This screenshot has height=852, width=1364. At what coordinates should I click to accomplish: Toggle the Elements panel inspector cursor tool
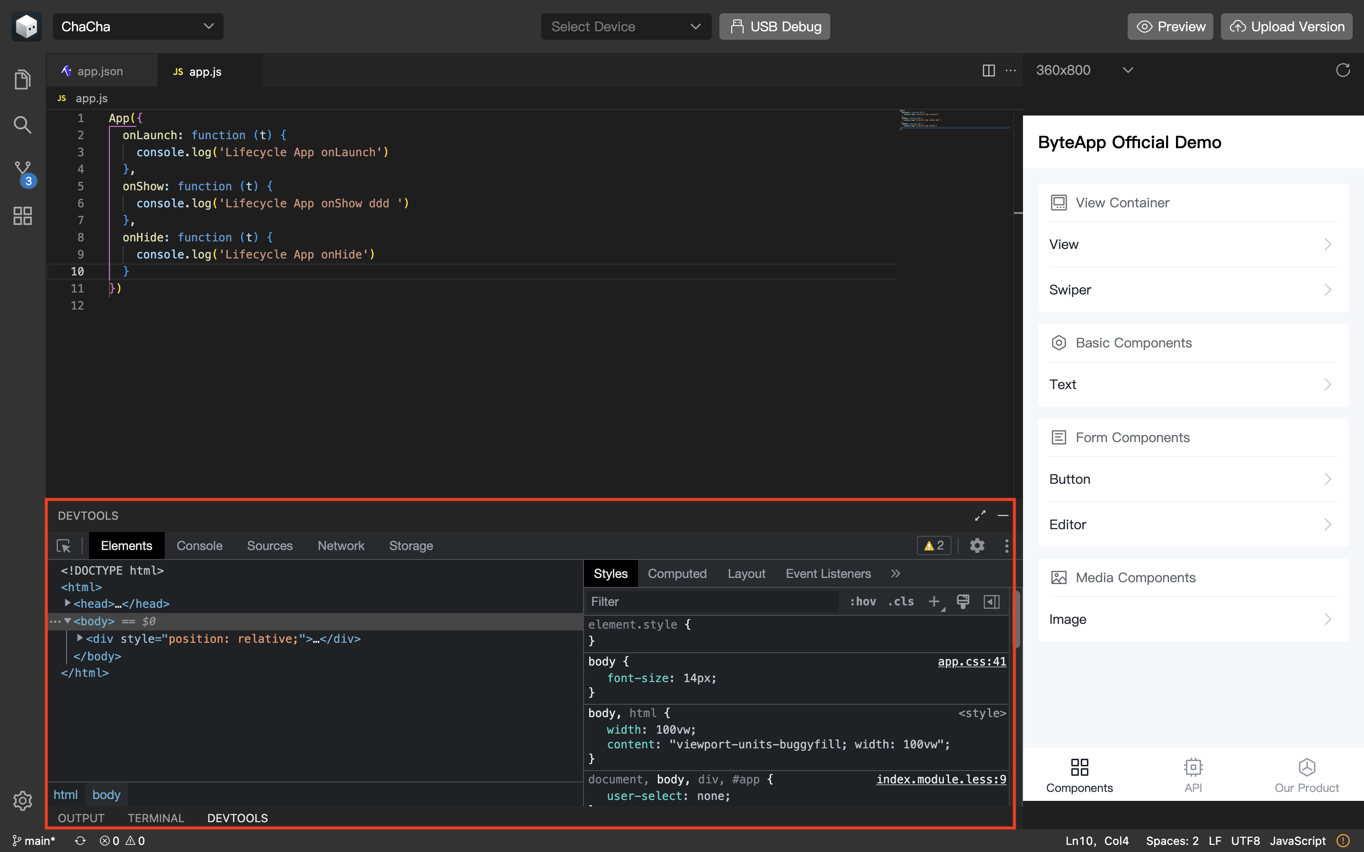point(65,546)
